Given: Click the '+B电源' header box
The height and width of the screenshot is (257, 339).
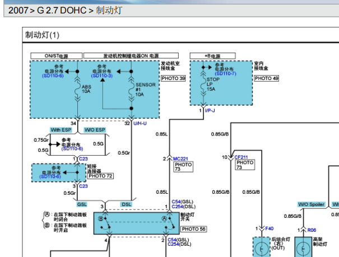Looking at the screenshot, I should pyautogui.click(x=212, y=56).
